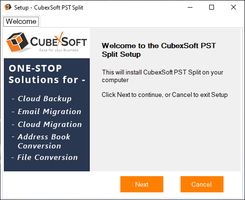
Task: Click Next to continue installation
Action: [x=142, y=184]
